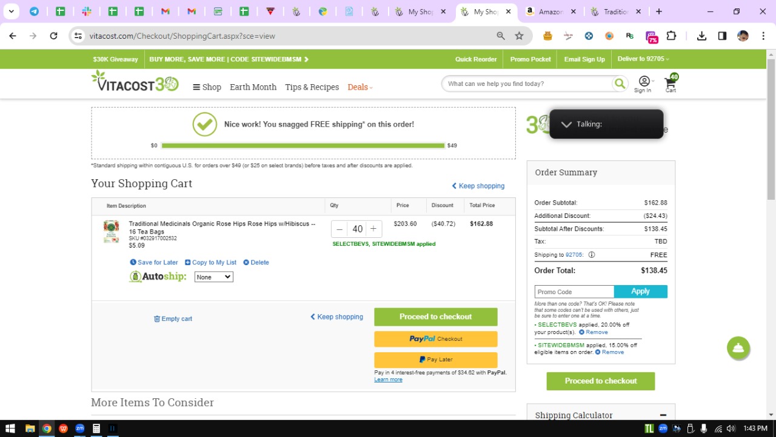Apply the promo code
This screenshot has height=437, width=776.
click(640, 292)
